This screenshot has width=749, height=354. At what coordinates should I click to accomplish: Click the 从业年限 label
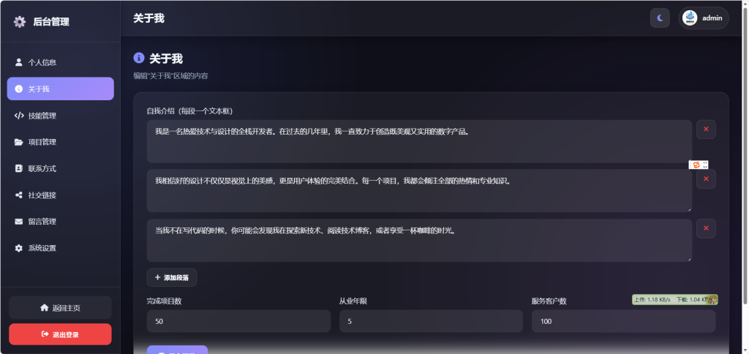pos(353,301)
